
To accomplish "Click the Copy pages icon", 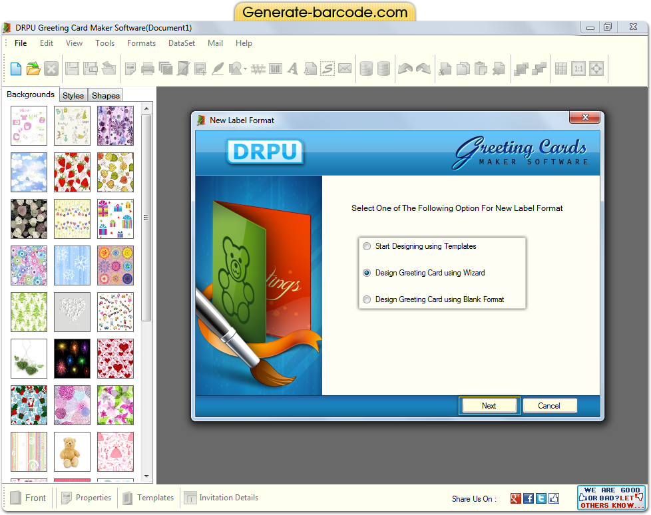I will (x=463, y=69).
